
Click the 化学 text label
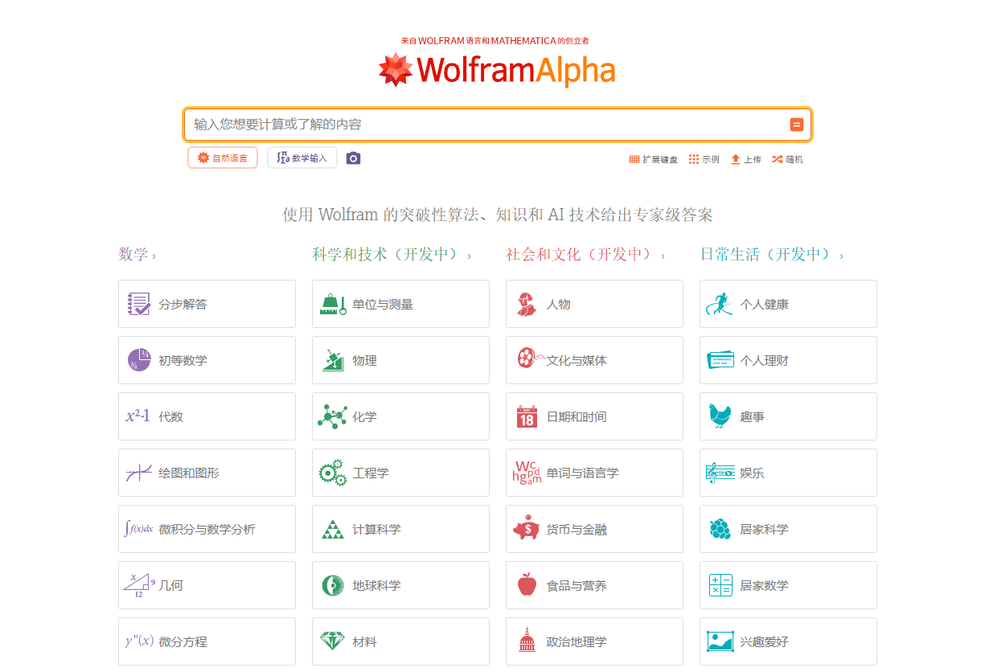tap(364, 417)
